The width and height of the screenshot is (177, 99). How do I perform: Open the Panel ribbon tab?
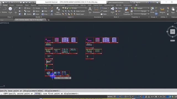click(x=27, y=5)
